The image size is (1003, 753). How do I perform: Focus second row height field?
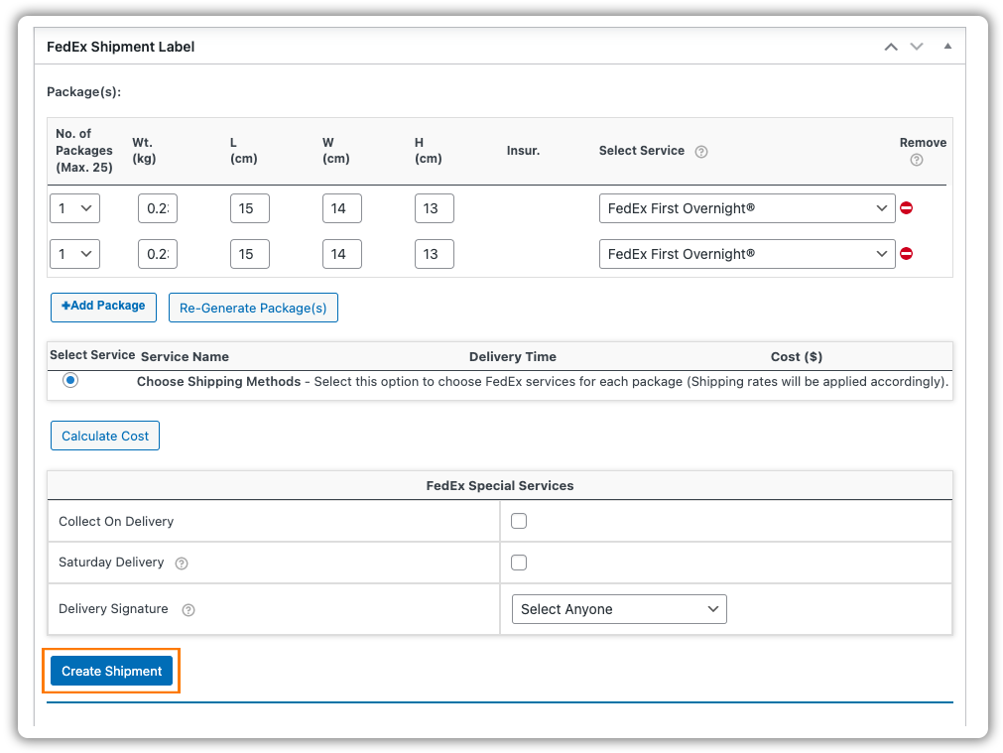click(434, 254)
